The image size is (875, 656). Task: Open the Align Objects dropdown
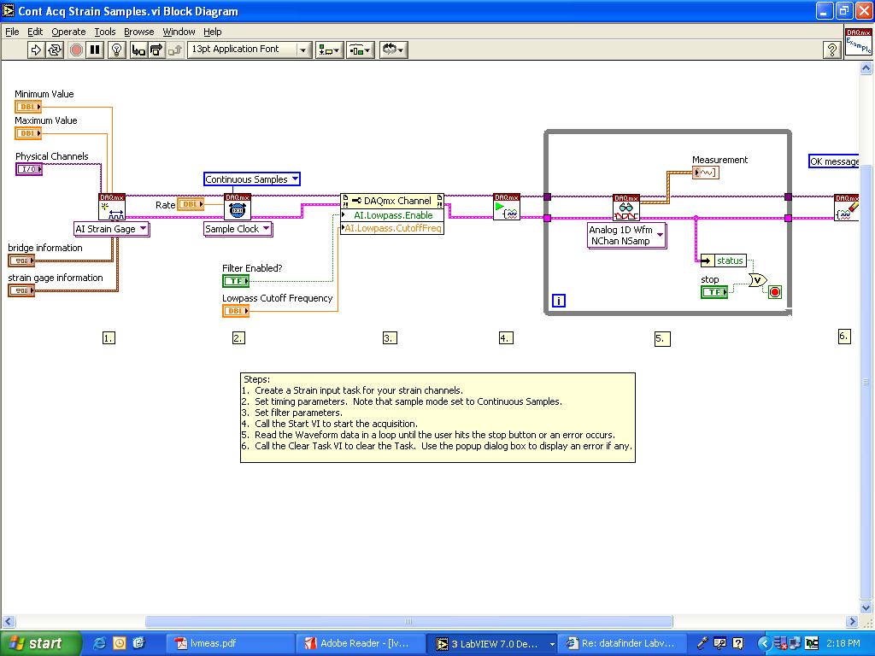click(329, 50)
